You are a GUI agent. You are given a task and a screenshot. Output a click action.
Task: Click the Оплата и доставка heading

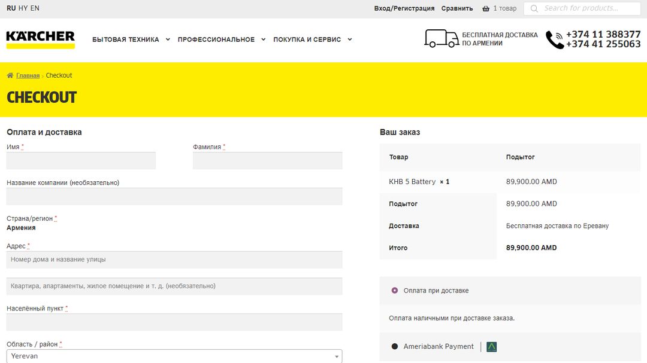coord(44,132)
